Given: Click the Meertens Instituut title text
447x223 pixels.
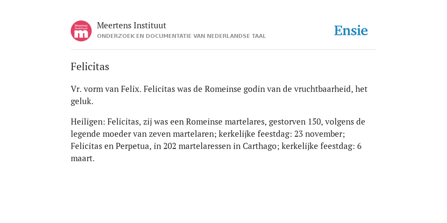Looking at the screenshot, I should point(131,25).
